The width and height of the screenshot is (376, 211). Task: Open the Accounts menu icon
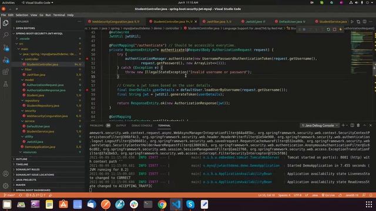(x=5, y=173)
